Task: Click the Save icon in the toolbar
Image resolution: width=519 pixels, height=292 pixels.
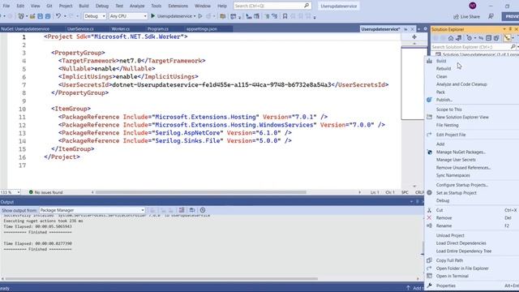Action: coord(40,16)
